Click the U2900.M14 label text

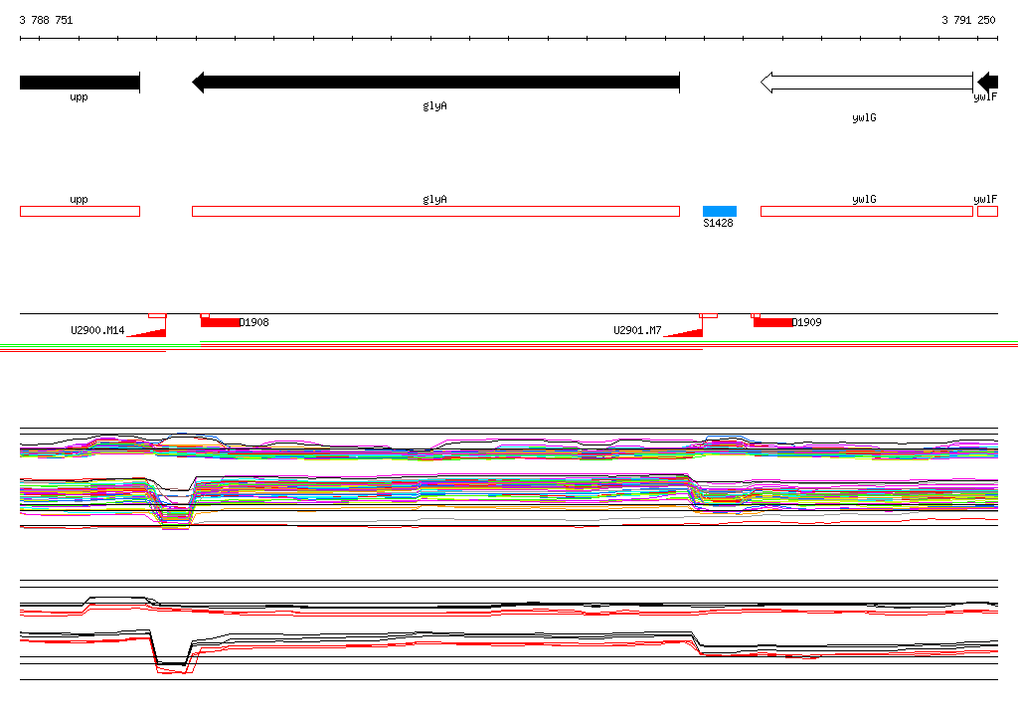point(97,330)
